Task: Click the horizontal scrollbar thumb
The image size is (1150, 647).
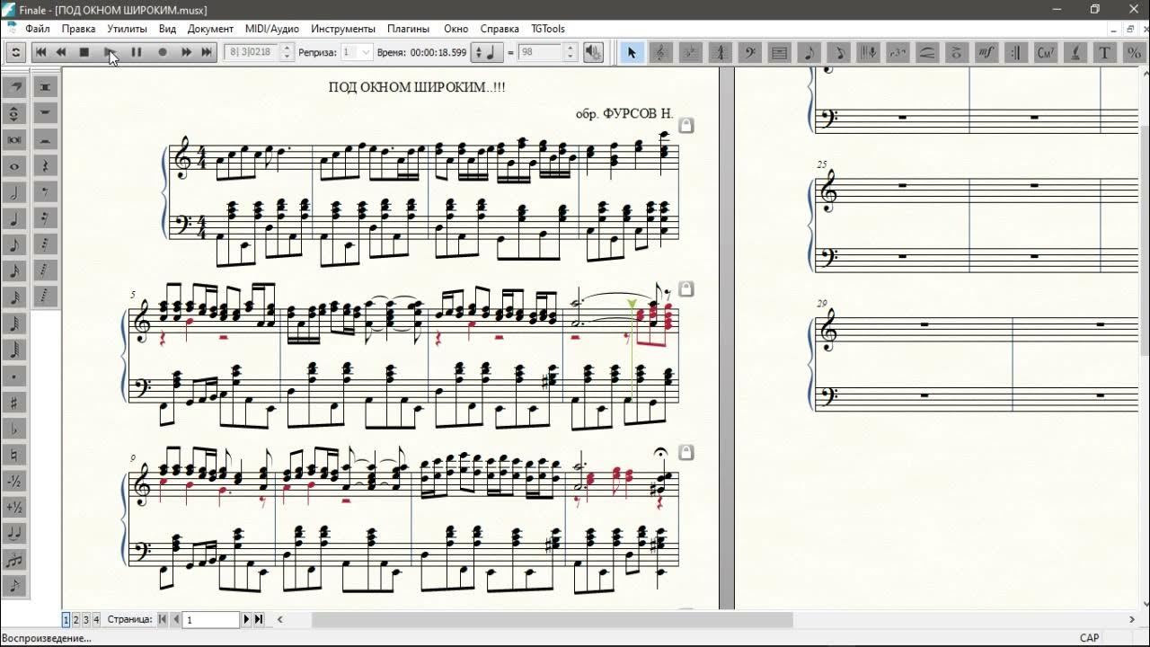Action: click(x=553, y=619)
